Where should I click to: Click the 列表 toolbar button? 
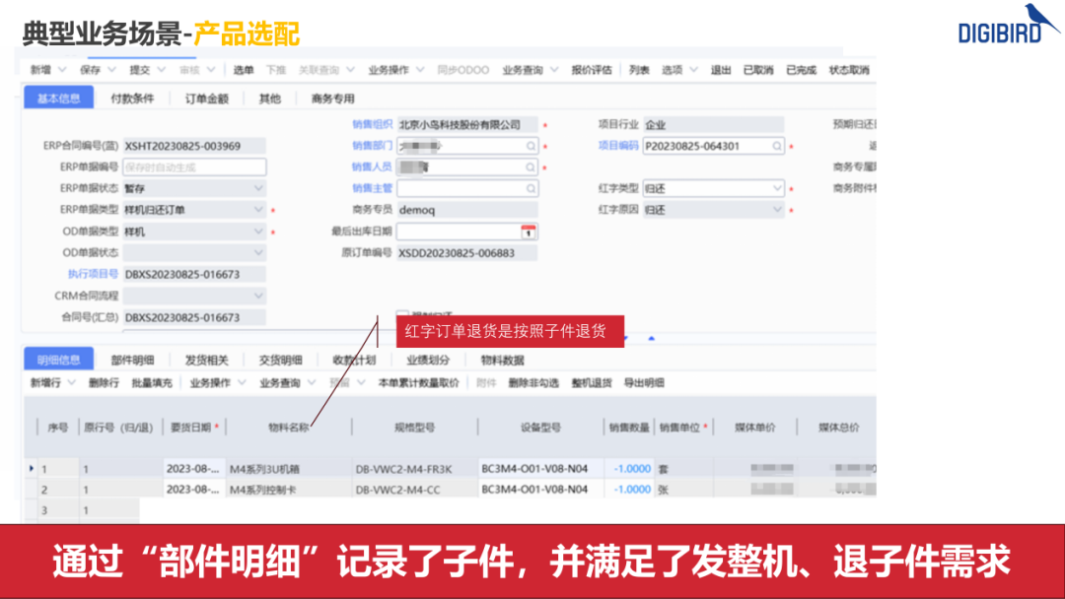tap(638, 70)
